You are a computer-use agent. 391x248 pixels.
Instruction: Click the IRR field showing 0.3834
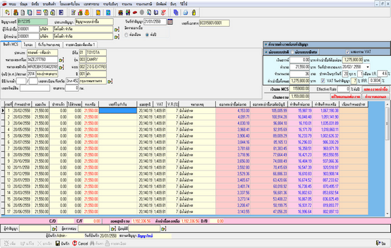click(375, 81)
